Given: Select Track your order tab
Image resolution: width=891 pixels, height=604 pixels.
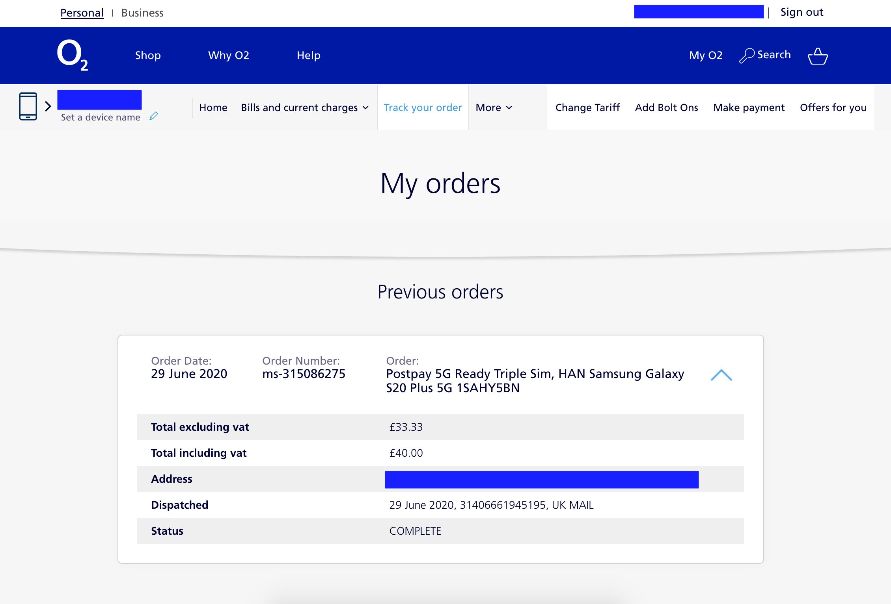Looking at the screenshot, I should point(423,107).
